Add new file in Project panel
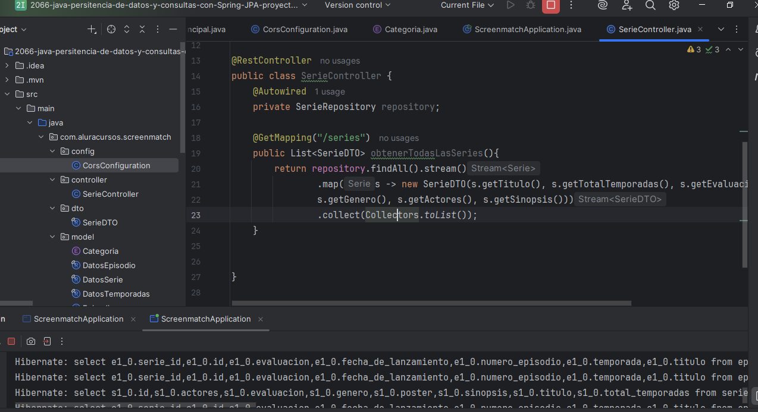This screenshot has height=412, width=758. point(92,29)
